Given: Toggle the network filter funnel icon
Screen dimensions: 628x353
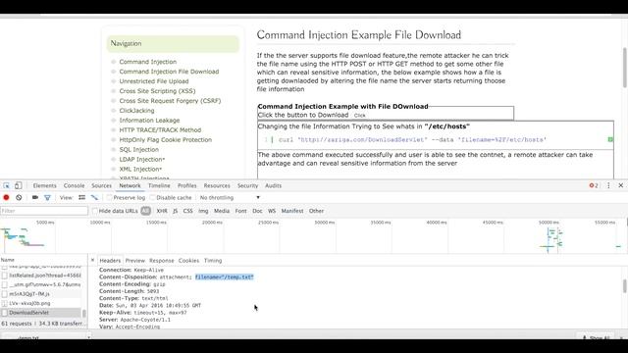Looking at the screenshot, I should click(x=47, y=198).
